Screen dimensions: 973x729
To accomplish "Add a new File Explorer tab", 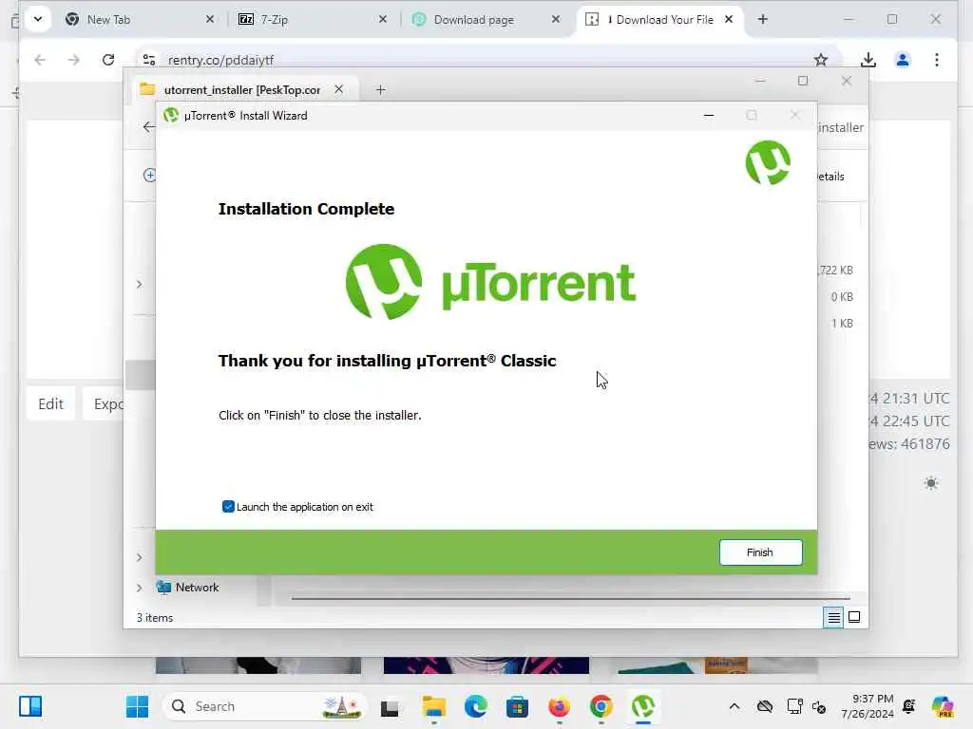I will point(380,90).
